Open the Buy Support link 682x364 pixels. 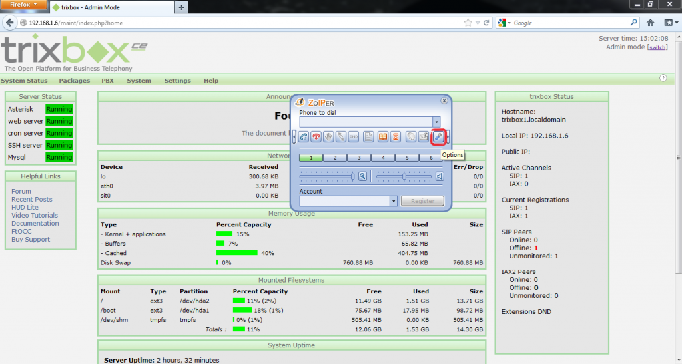[x=31, y=240]
